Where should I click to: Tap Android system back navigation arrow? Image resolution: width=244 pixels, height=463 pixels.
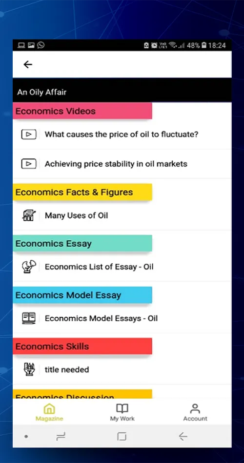coord(183,436)
